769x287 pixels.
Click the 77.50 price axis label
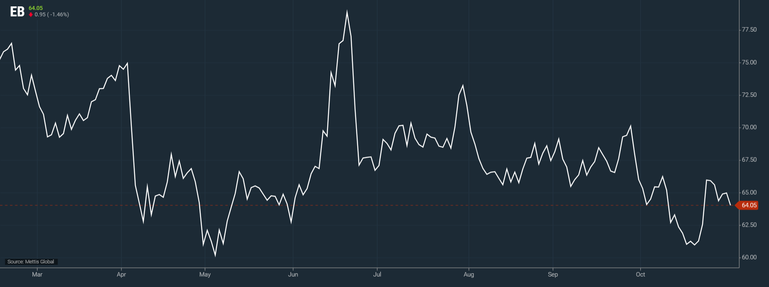pyautogui.click(x=749, y=30)
